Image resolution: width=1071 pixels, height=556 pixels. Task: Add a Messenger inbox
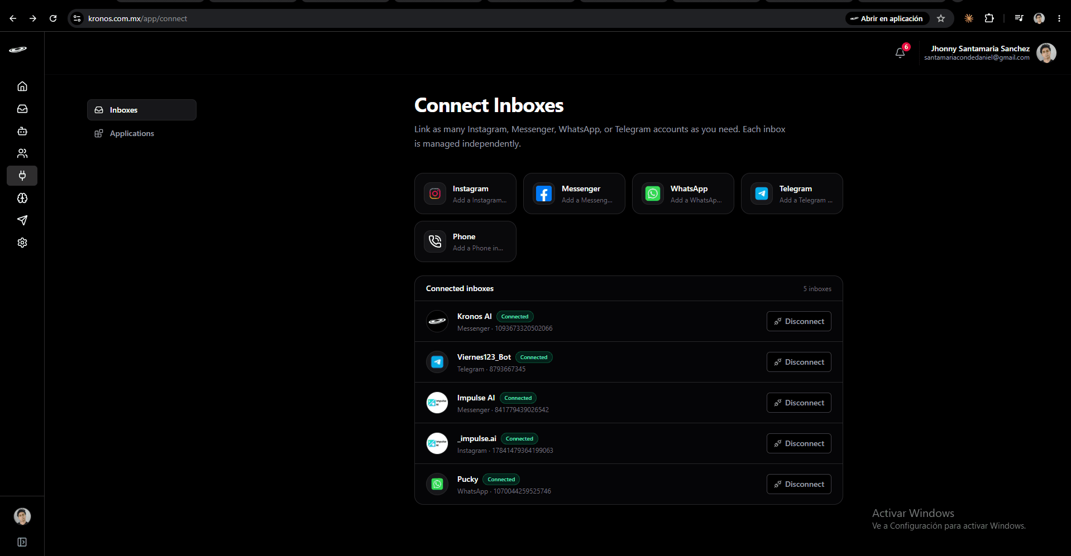[x=574, y=194]
